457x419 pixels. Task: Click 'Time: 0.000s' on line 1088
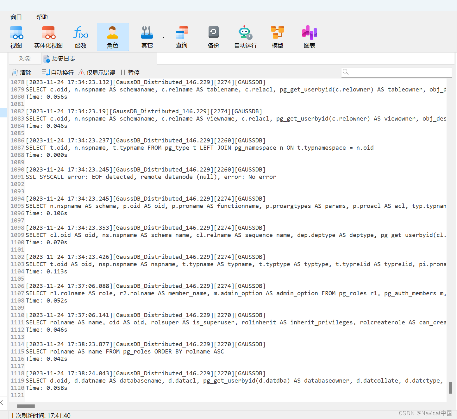[x=47, y=155]
